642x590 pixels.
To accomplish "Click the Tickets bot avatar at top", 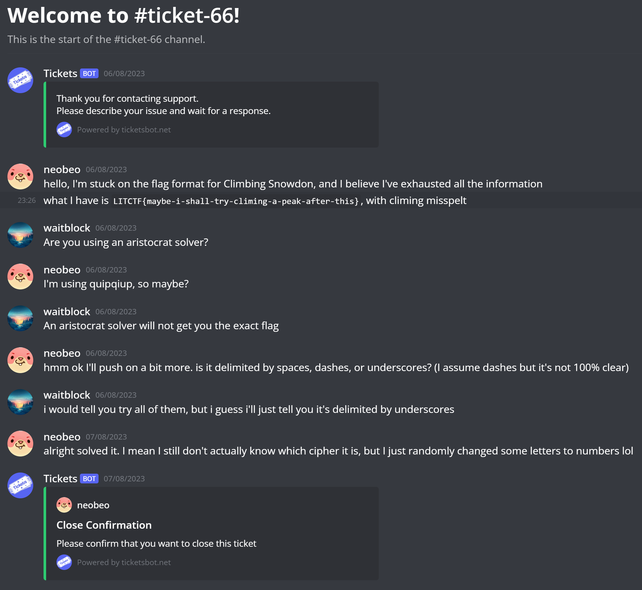I will click(x=20, y=80).
